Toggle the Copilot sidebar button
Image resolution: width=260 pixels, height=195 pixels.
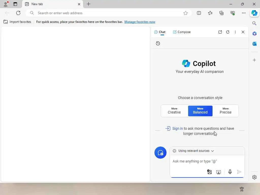[x=254, y=13]
